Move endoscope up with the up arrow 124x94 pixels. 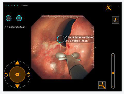point(17,62)
